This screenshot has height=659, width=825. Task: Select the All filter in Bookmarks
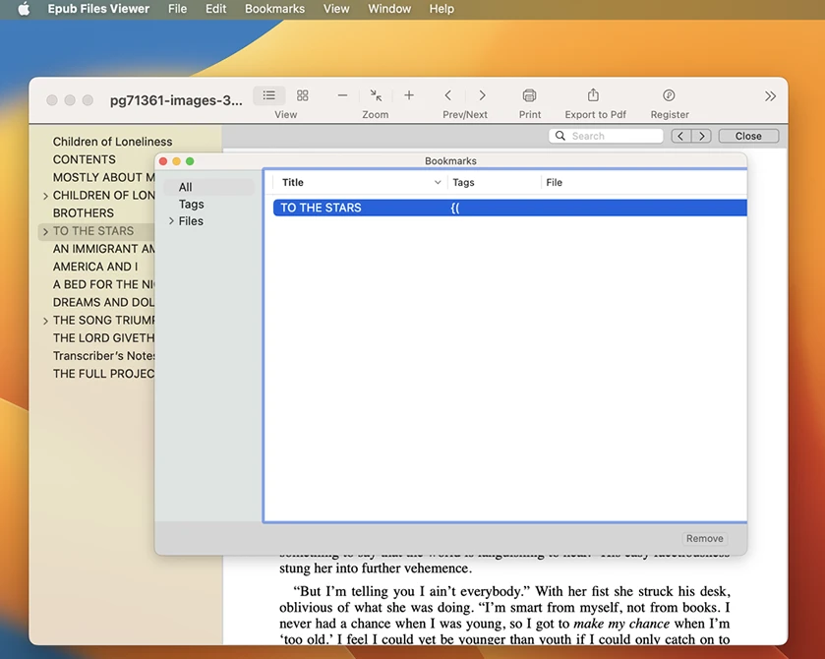[185, 186]
